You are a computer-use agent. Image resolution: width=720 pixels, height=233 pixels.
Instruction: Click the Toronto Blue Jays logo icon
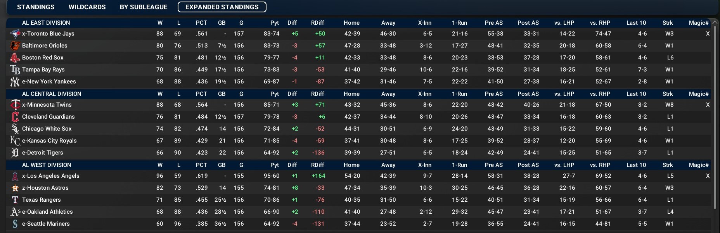pos(15,34)
